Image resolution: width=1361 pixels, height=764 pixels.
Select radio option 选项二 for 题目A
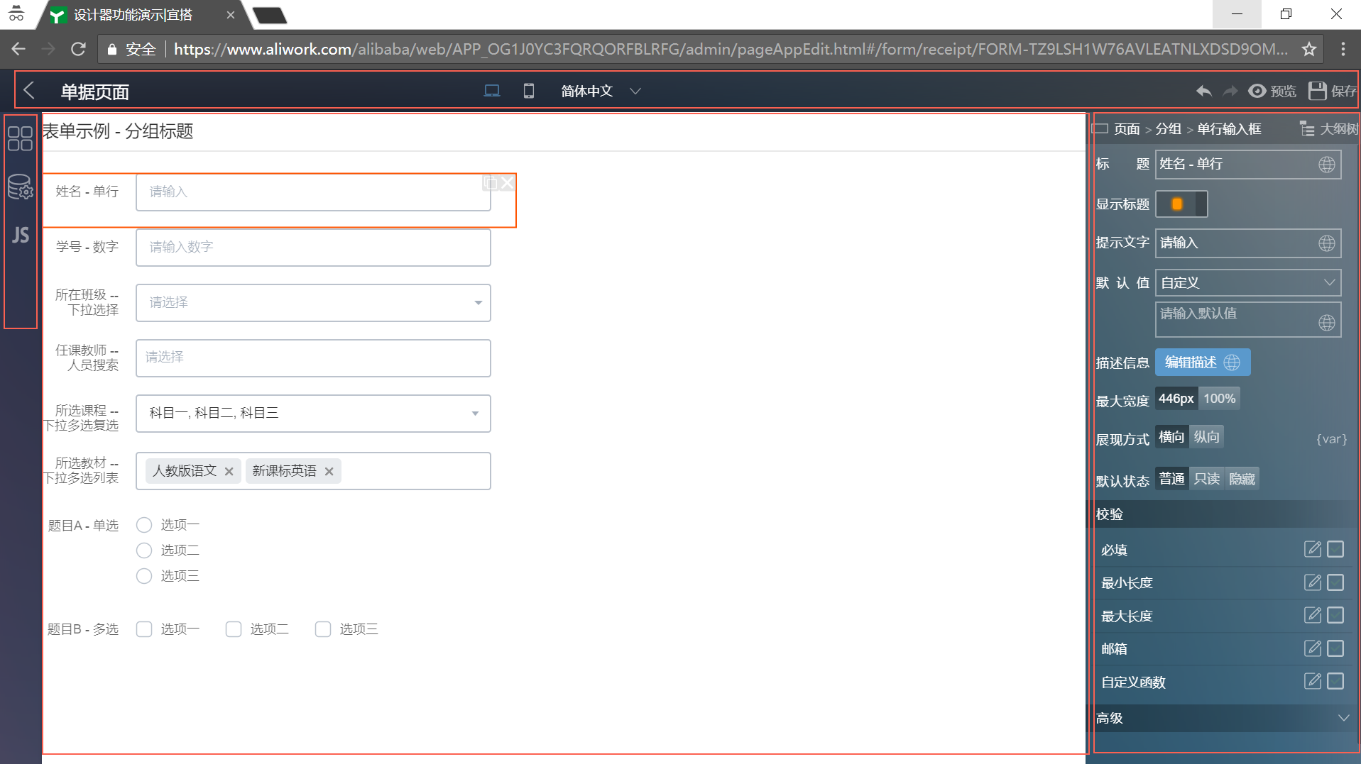pos(144,550)
